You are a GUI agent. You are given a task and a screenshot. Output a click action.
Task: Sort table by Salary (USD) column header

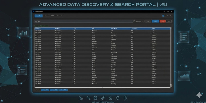click(134, 28)
